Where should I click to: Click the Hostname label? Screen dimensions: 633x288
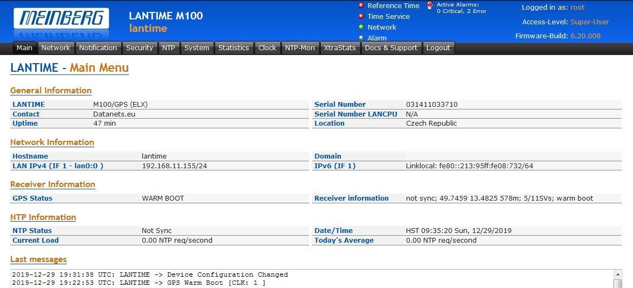(30, 156)
